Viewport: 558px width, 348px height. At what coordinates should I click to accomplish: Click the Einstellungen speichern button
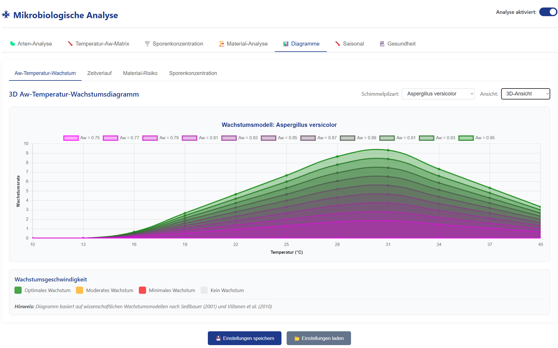[245, 338]
